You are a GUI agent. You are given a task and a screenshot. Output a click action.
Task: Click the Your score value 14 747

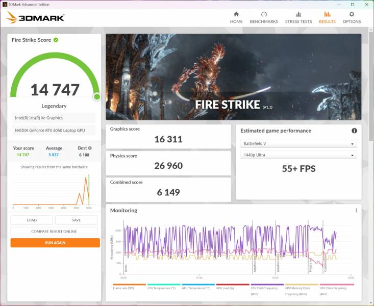(x=23, y=155)
